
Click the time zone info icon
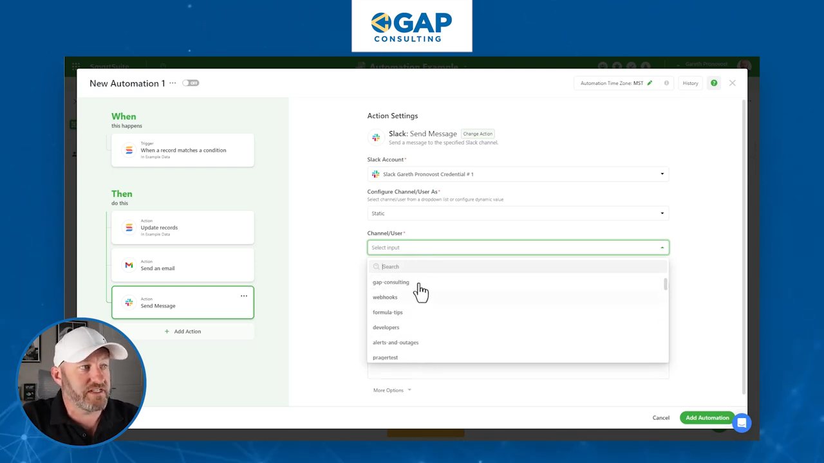click(x=666, y=83)
